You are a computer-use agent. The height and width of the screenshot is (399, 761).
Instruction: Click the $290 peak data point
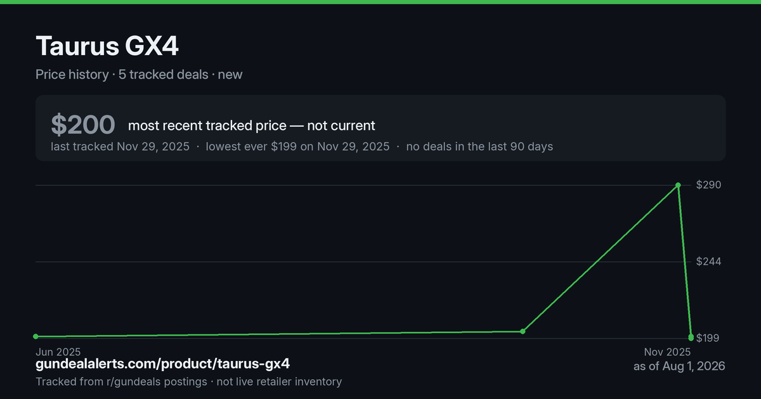[678, 185]
